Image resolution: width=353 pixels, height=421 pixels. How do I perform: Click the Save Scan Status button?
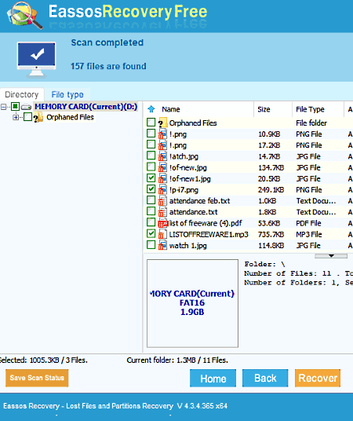point(37,378)
